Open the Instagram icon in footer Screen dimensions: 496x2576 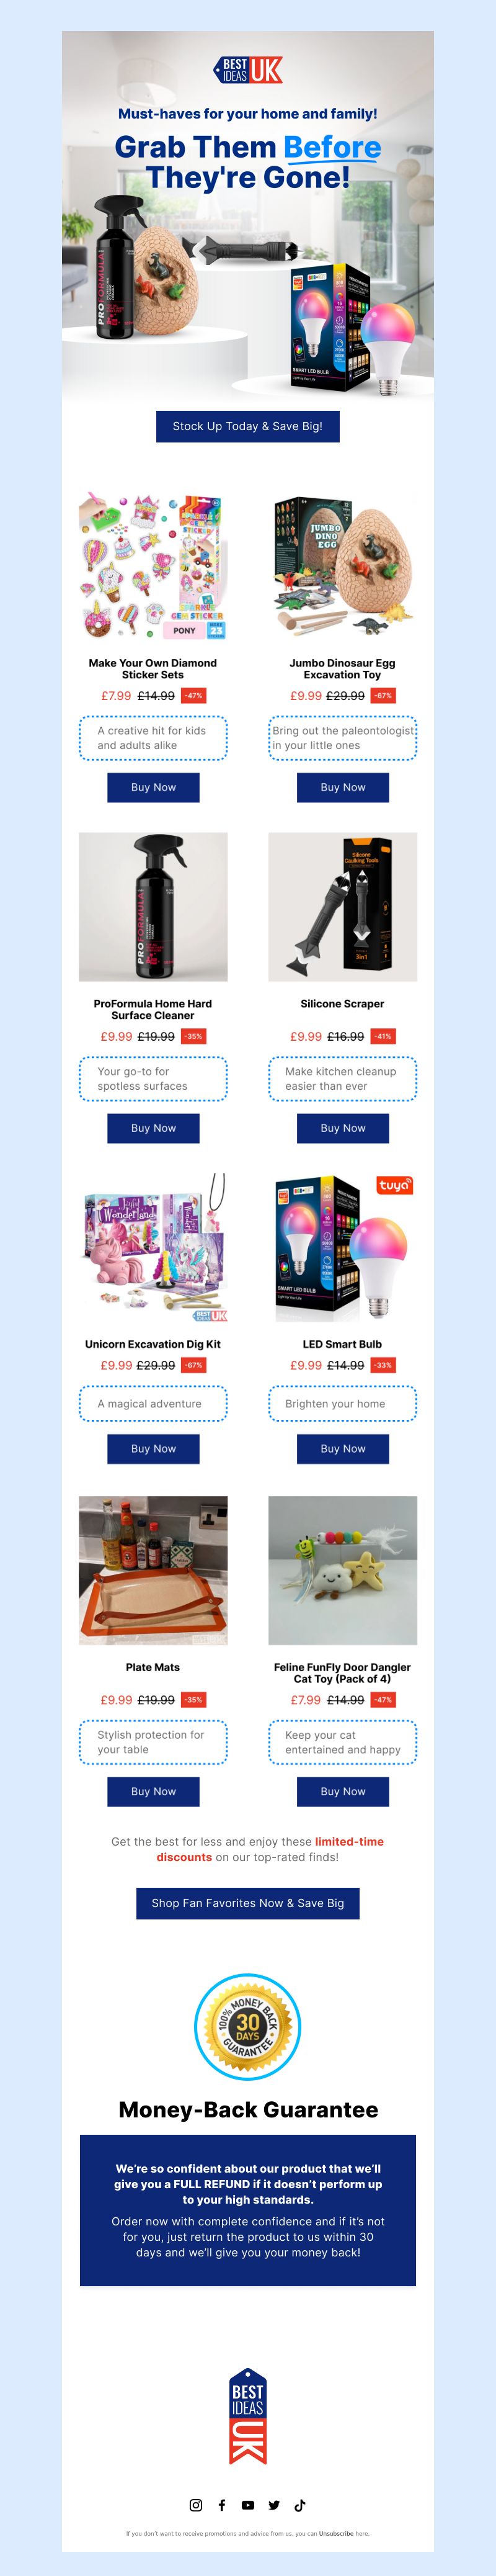[x=196, y=2505]
